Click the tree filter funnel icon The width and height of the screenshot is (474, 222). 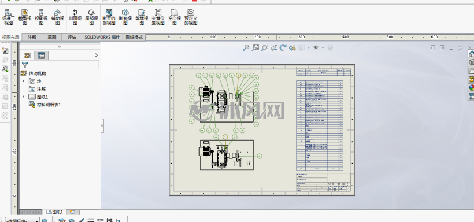(25, 65)
